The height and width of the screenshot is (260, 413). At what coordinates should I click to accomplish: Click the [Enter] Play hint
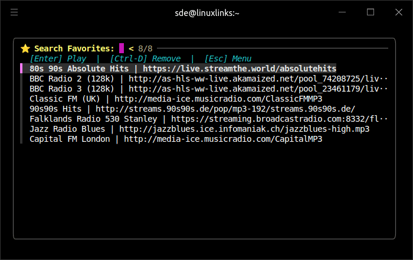pyautogui.click(x=58, y=58)
